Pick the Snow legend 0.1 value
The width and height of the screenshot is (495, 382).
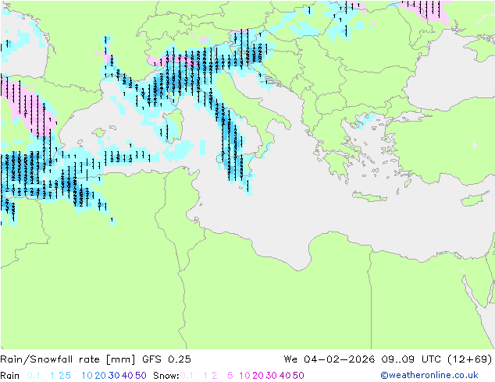click(187, 376)
